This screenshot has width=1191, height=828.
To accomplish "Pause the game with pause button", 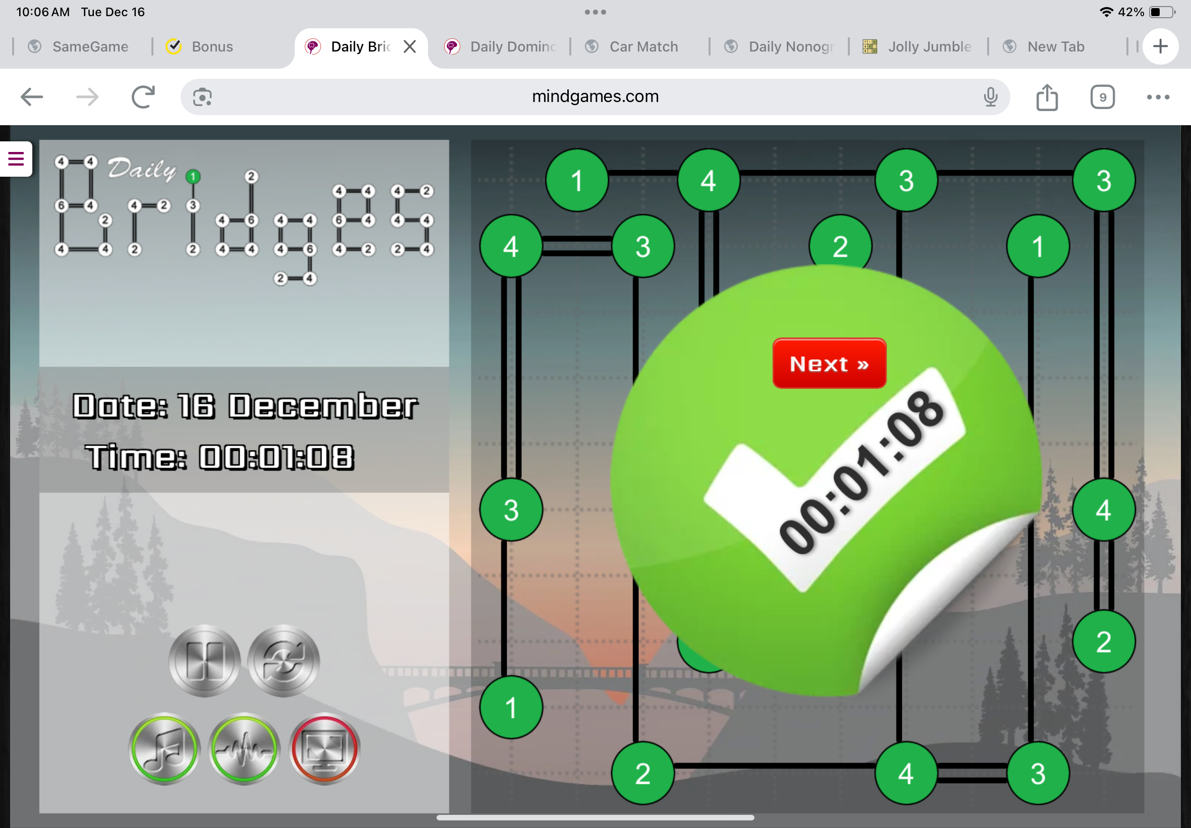I will click(204, 660).
